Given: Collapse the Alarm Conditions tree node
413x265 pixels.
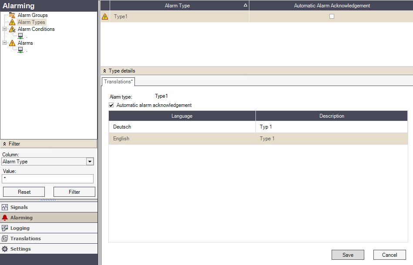Looking at the screenshot, I should [5, 29].
